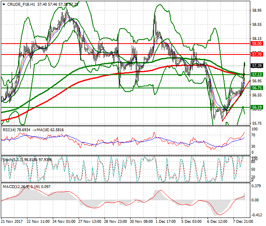
Task: Click the 56.19 green level label
Action: (x=257, y=107)
